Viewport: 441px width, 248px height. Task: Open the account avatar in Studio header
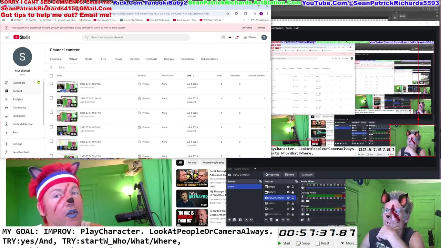click(264, 37)
